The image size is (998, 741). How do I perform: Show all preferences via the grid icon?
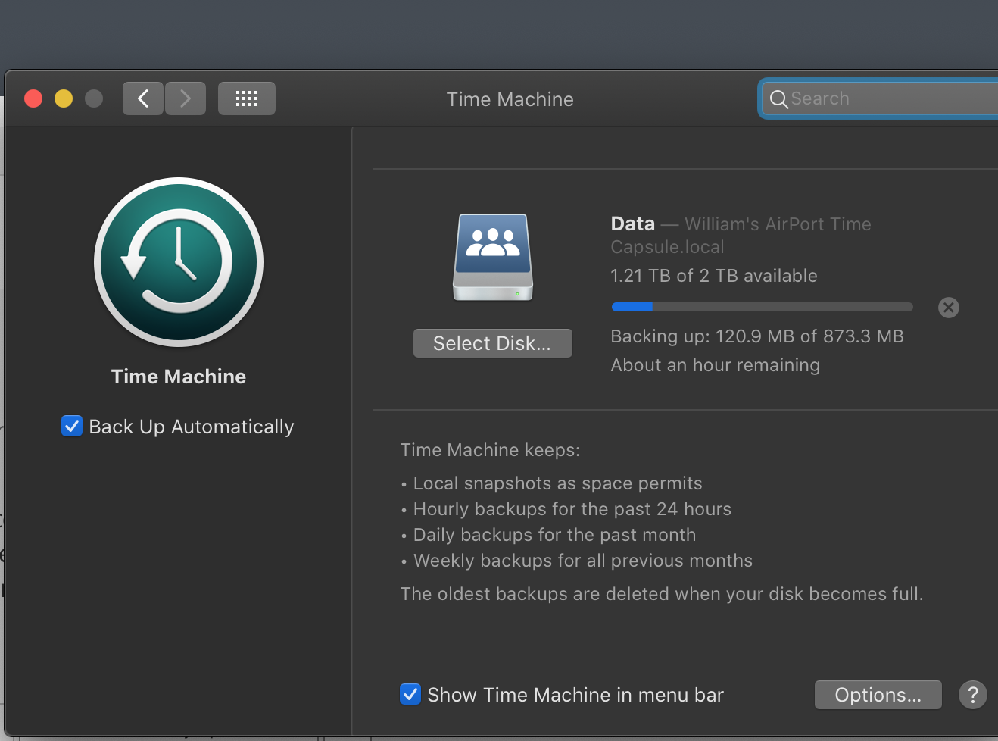coord(247,98)
